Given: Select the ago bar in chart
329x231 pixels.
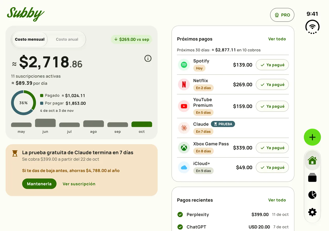Looking at the screenshot, I should click(x=94, y=124).
